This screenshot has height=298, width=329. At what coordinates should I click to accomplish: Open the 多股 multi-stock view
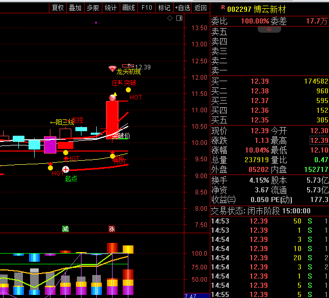click(x=92, y=8)
